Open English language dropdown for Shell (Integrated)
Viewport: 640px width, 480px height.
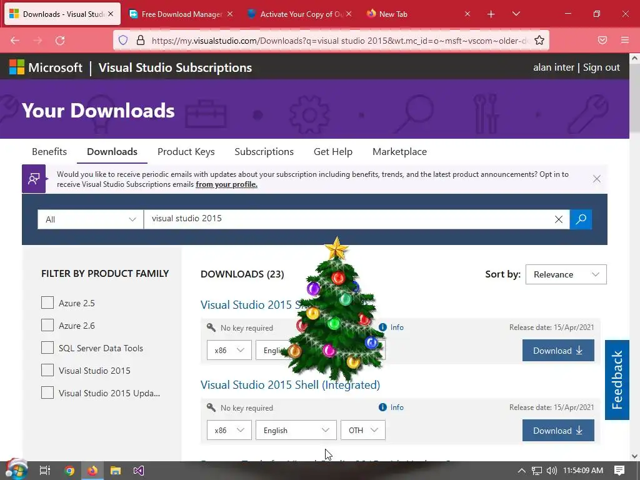tap(296, 430)
